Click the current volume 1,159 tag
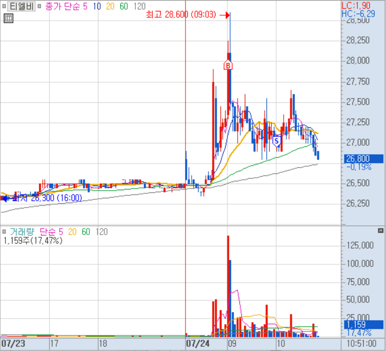Screen dimensions: 386x351 pyautogui.click(x=357, y=325)
